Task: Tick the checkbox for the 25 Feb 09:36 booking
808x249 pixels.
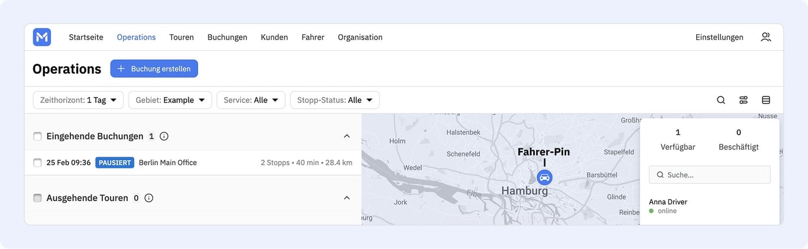Action: 37,163
